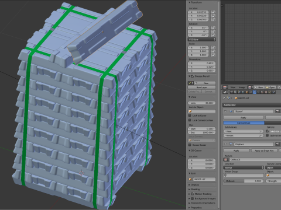The height and width of the screenshot is (210, 281).
Task: Collapse the Transform panel
Action: [190, 2]
